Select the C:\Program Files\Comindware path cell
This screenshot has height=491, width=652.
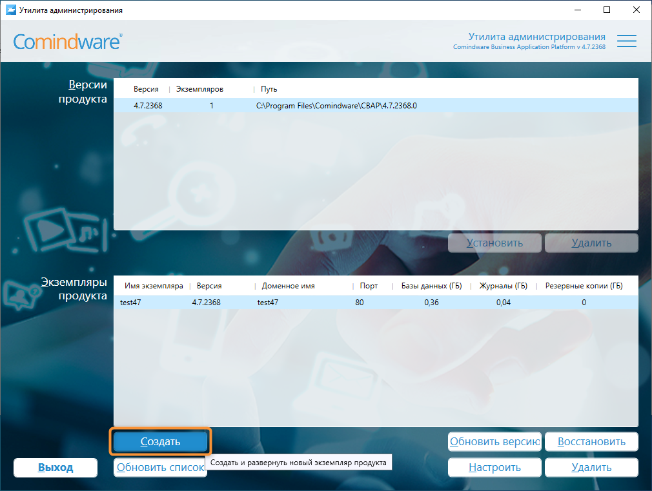(336, 106)
